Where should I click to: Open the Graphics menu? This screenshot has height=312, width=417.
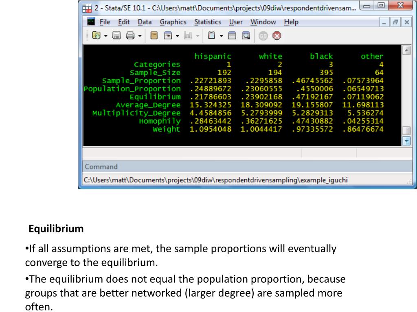173,22
